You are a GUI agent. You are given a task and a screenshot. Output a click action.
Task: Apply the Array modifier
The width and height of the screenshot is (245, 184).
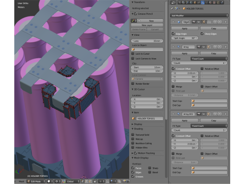pos(185,53)
